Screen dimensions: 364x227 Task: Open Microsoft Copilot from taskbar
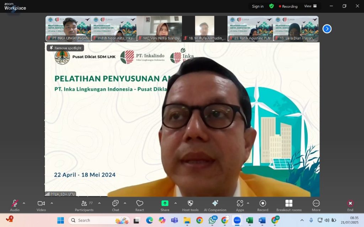[162, 220]
